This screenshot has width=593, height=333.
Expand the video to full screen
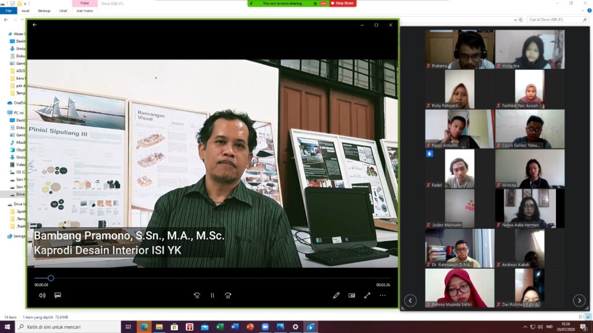coord(367,295)
